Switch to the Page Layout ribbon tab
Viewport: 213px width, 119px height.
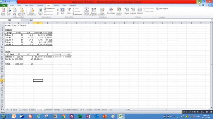pyautogui.click(x=29, y=5)
